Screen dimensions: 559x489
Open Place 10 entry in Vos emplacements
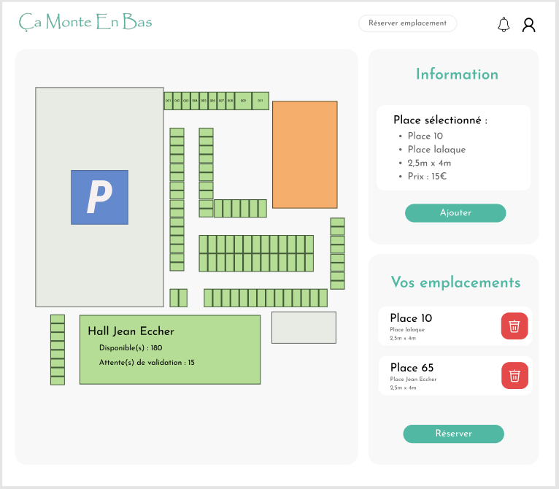438,326
